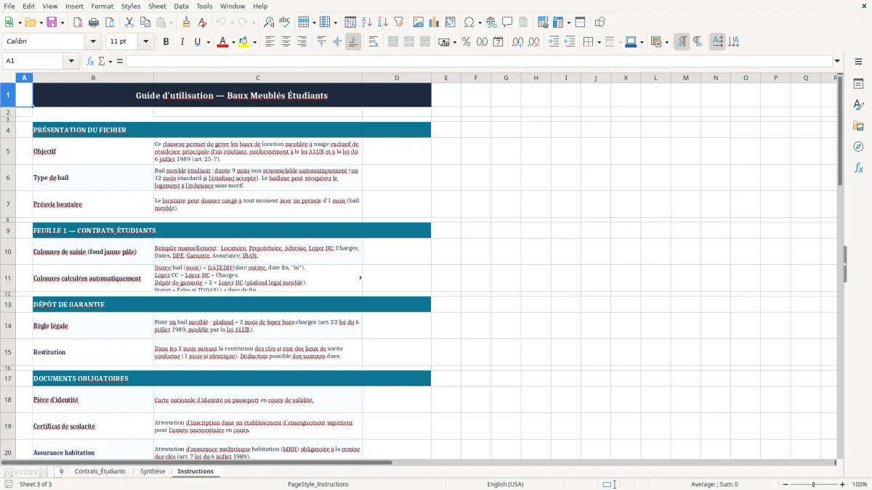872x490 pixels.
Task: Toggle the Print Preview icon
Action: (109, 23)
